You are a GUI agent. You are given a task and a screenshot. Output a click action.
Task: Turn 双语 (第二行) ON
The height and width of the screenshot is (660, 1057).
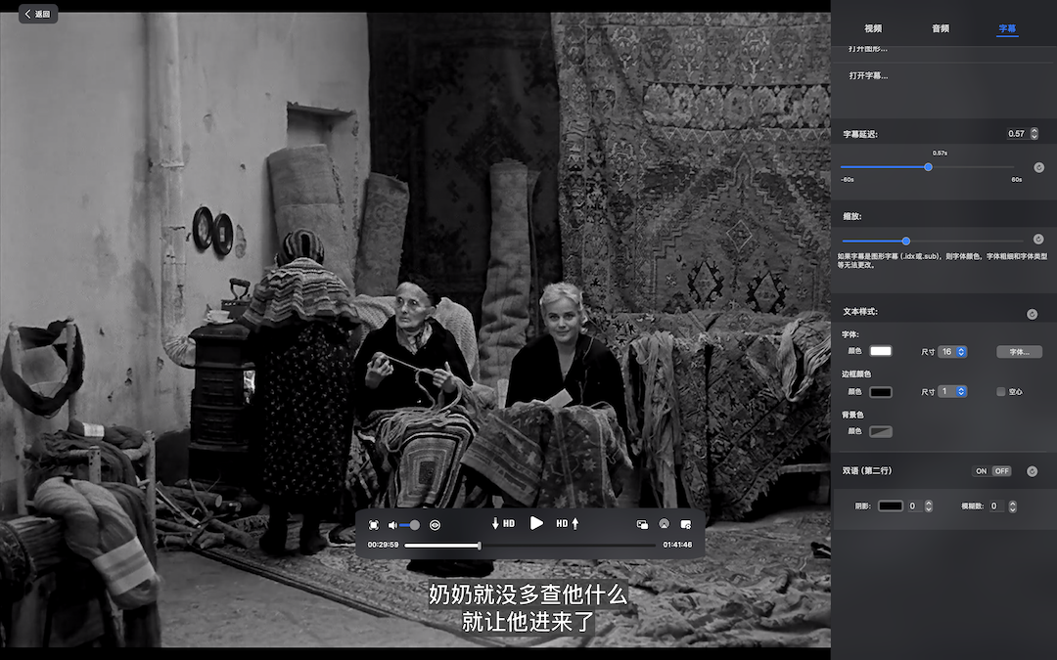pyautogui.click(x=982, y=471)
